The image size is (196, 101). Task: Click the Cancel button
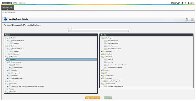(108, 98)
